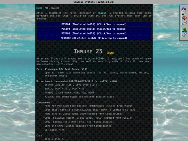Click the green crocodile icon
The image size is (188, 141).
pyautogui.click(x=184, y=30)
